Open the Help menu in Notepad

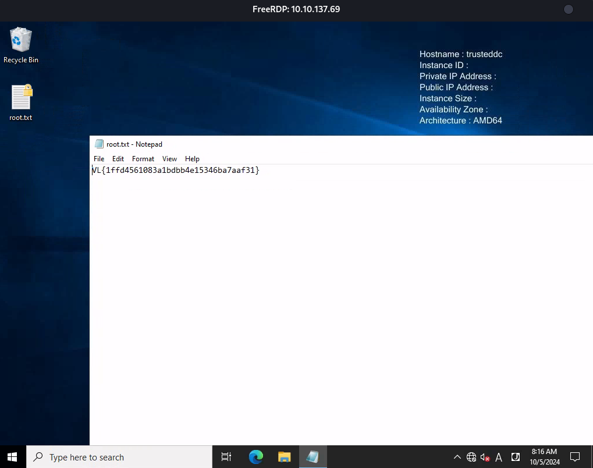click(192, 159)
